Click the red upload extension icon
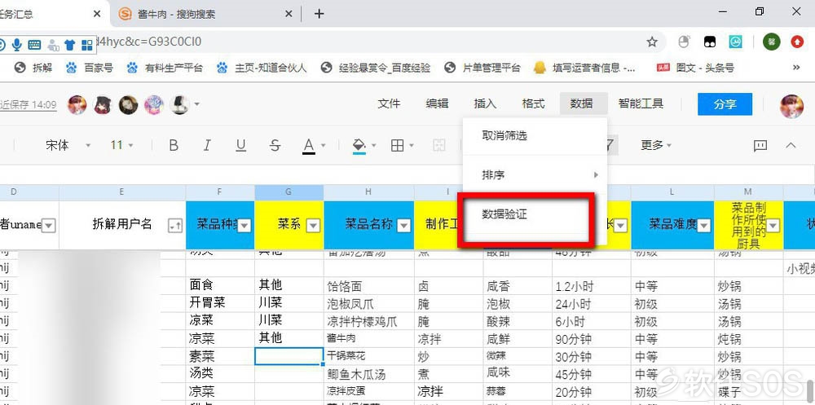The height and width of the screenshot is (405, 815). pos(797,42)
